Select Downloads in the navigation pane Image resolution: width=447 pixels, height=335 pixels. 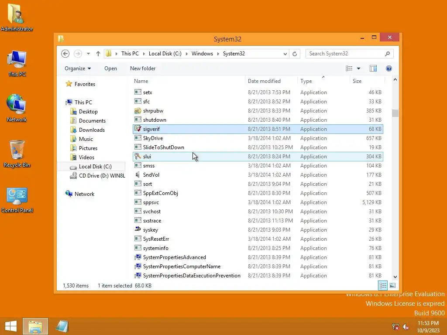[x=92, y=130]
